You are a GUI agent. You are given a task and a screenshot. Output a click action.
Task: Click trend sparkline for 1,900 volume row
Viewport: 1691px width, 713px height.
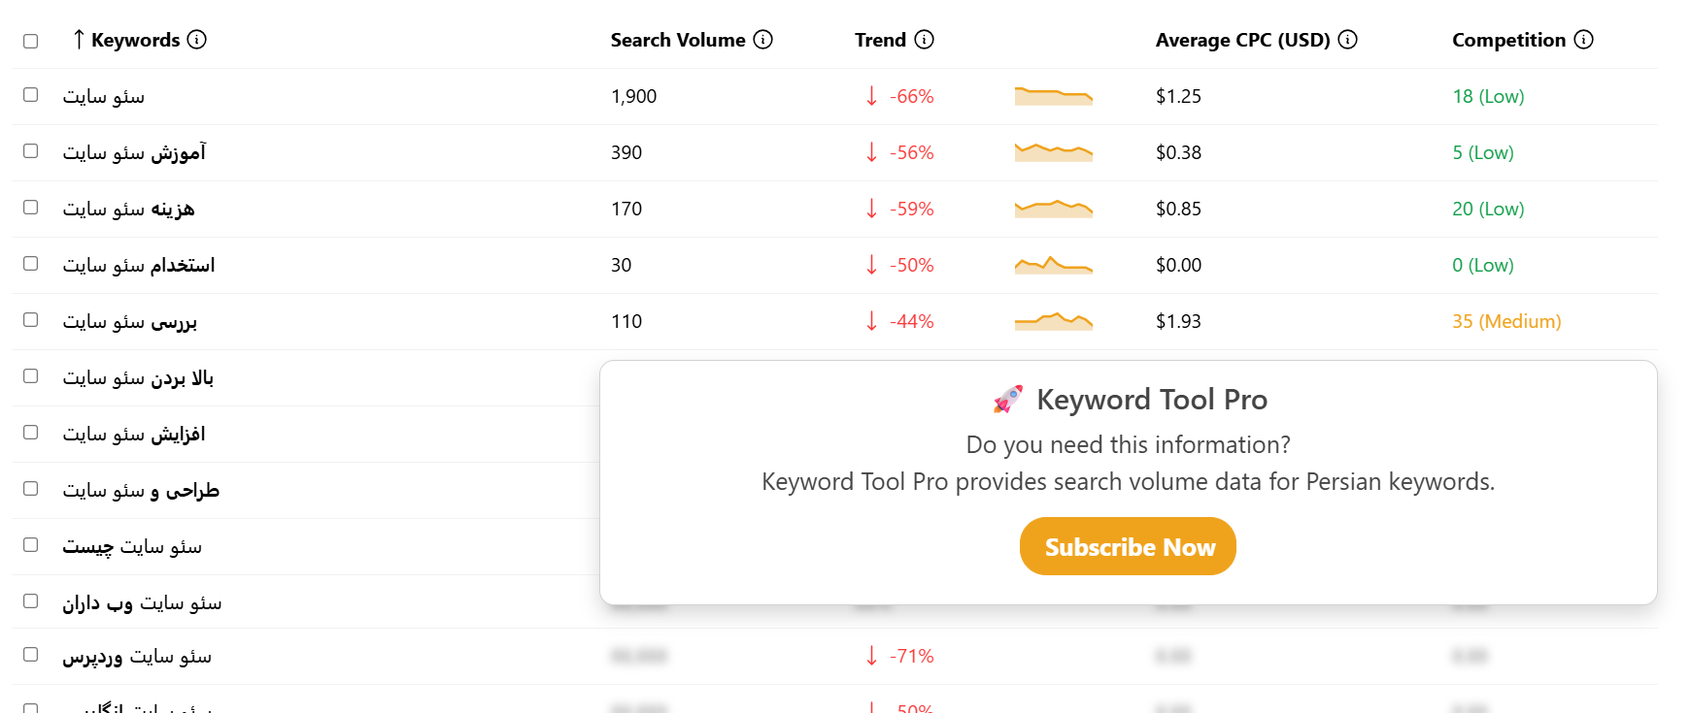(1053, 96)
